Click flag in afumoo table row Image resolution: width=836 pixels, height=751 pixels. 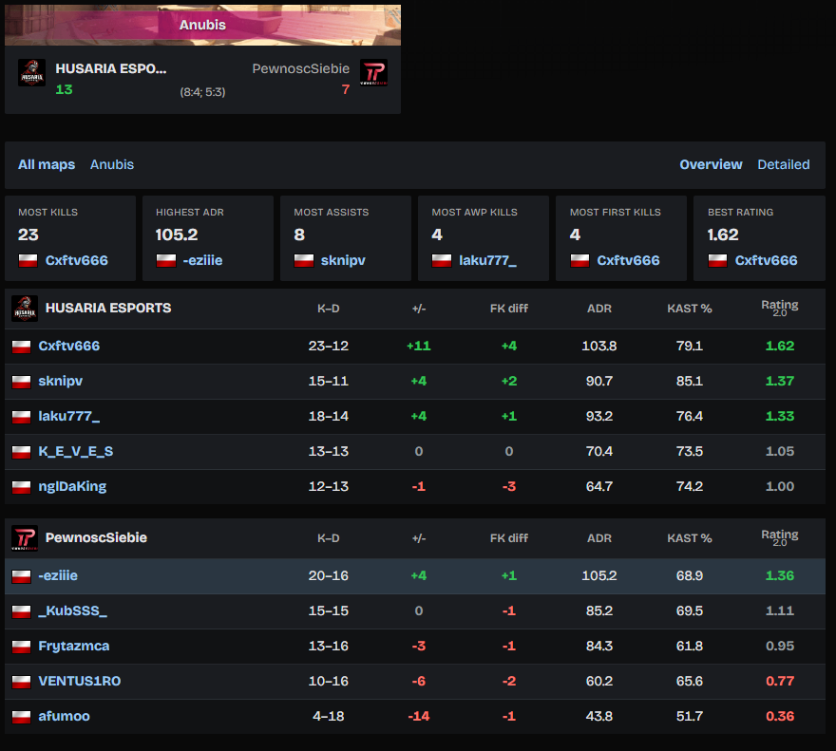coord(21,717)
